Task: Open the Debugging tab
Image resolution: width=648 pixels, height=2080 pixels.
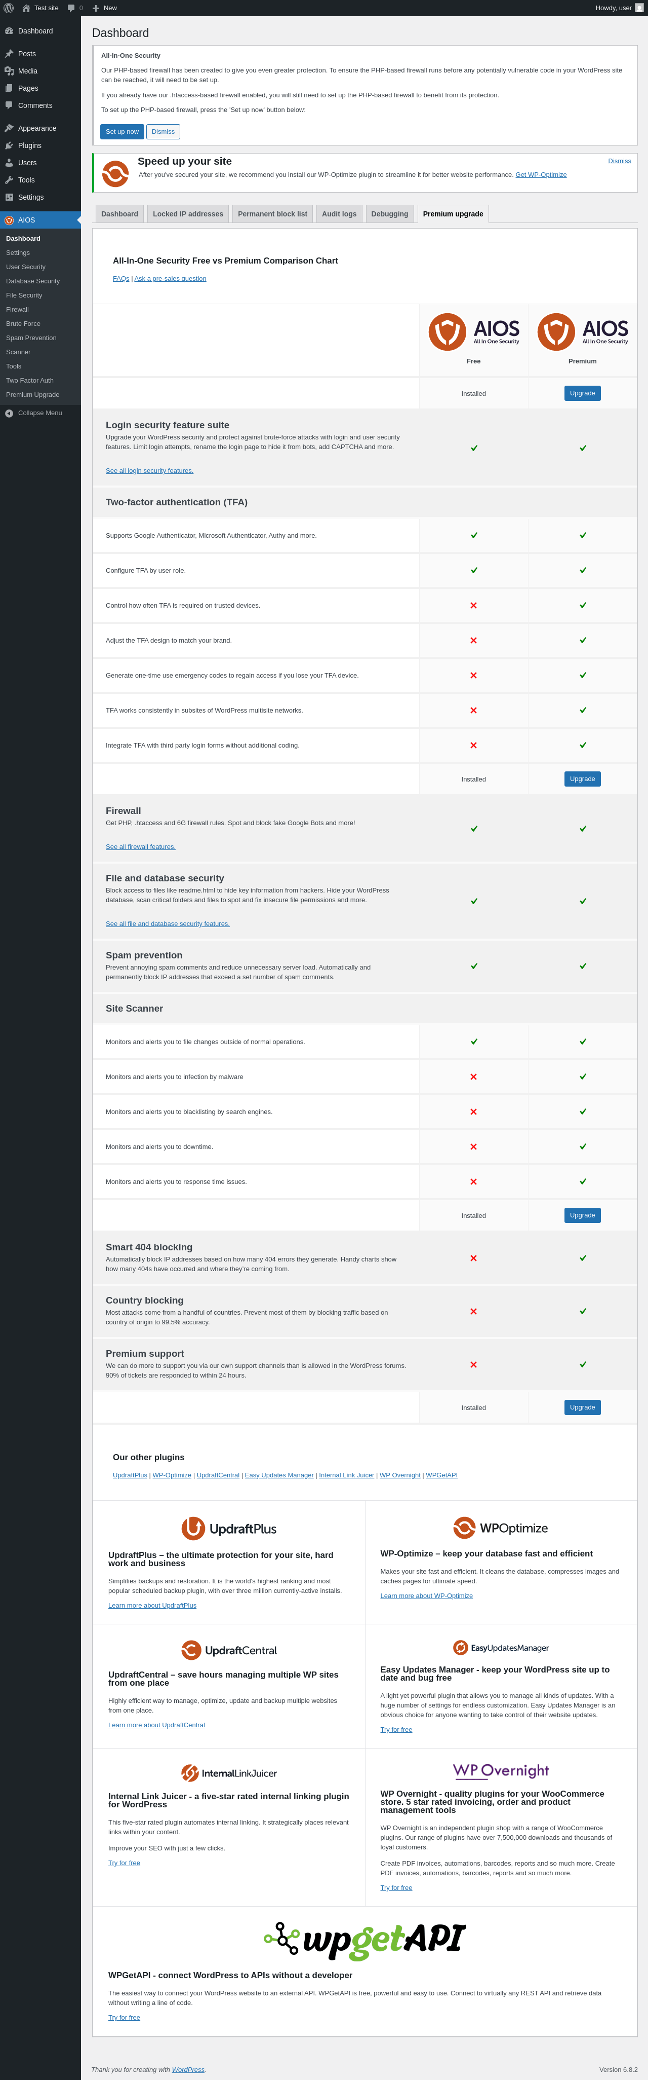Action: [x=390, y=214]
